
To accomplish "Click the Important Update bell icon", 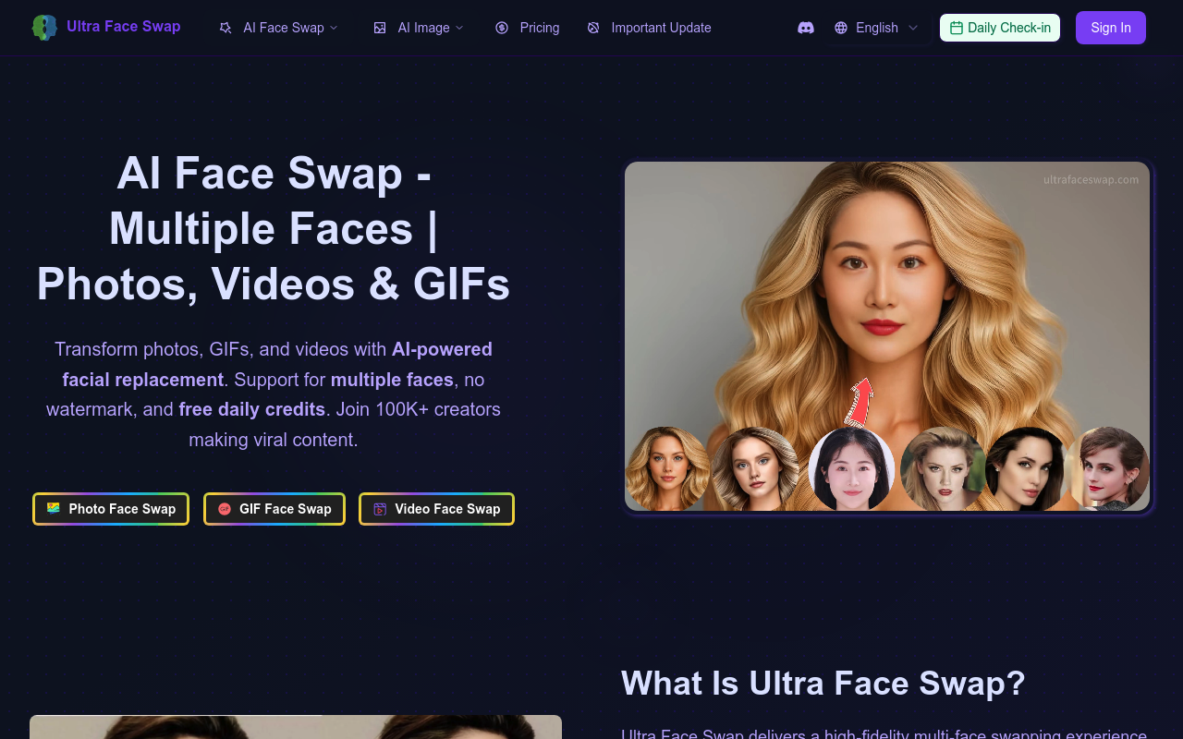I will [x=592, y=28].
